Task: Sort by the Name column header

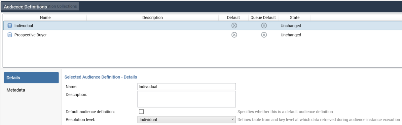Action: [x=45, y=17]
